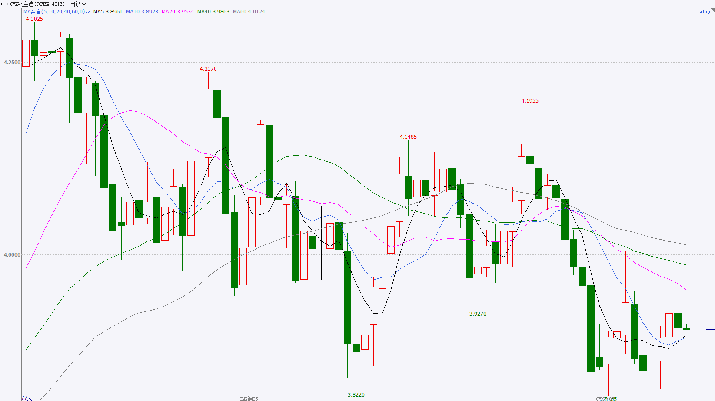Click the CMX铜主连(COMEX 4013) contract title
This screenshot has height=401, width=715.
(x=37, y=4)
